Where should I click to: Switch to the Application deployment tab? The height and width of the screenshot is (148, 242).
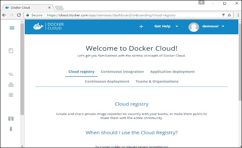coord(172,72)
